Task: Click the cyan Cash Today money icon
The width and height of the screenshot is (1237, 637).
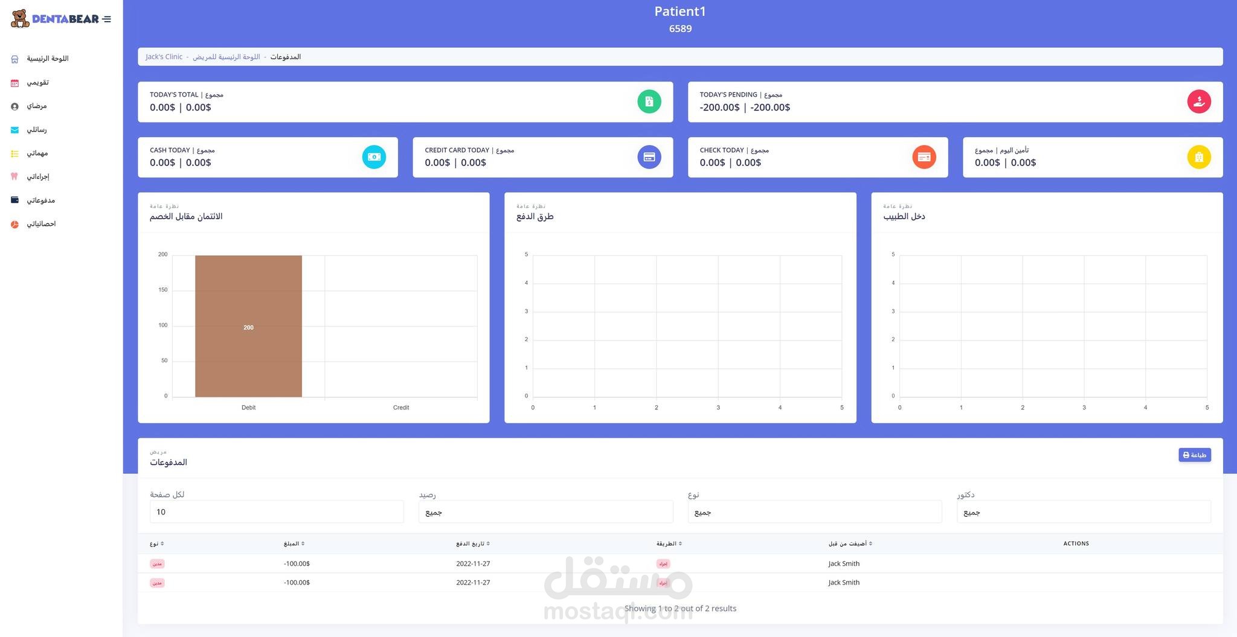Action: pos(374,157)
